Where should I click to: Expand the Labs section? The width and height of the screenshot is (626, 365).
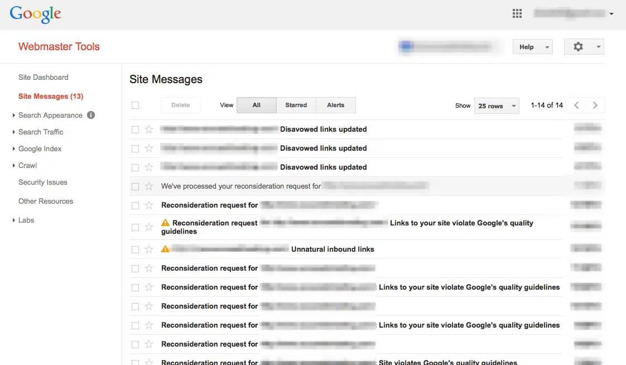13,220
